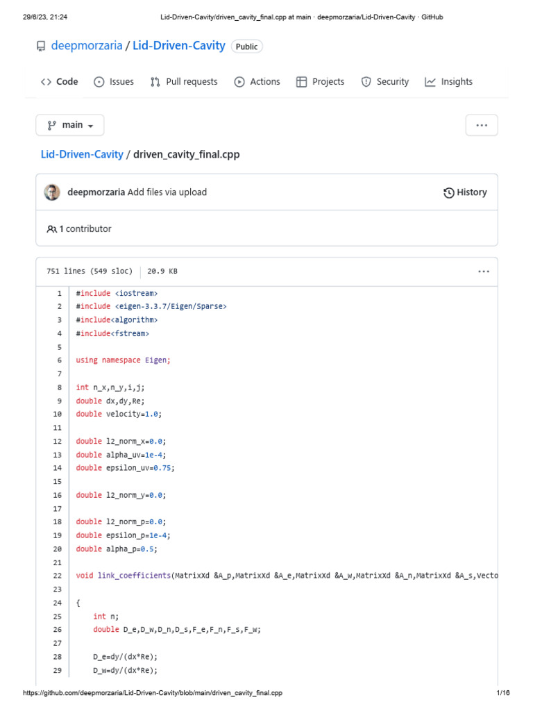533x711 pixels.
Task: Open the top-right three-dot options menu
Action: coord(482,126)
